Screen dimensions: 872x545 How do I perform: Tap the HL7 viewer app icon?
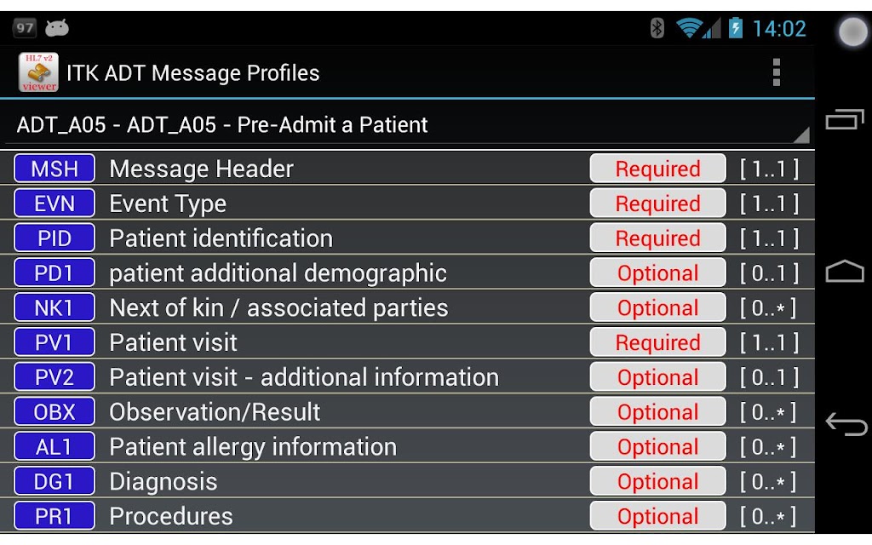[x=38, y=72]
